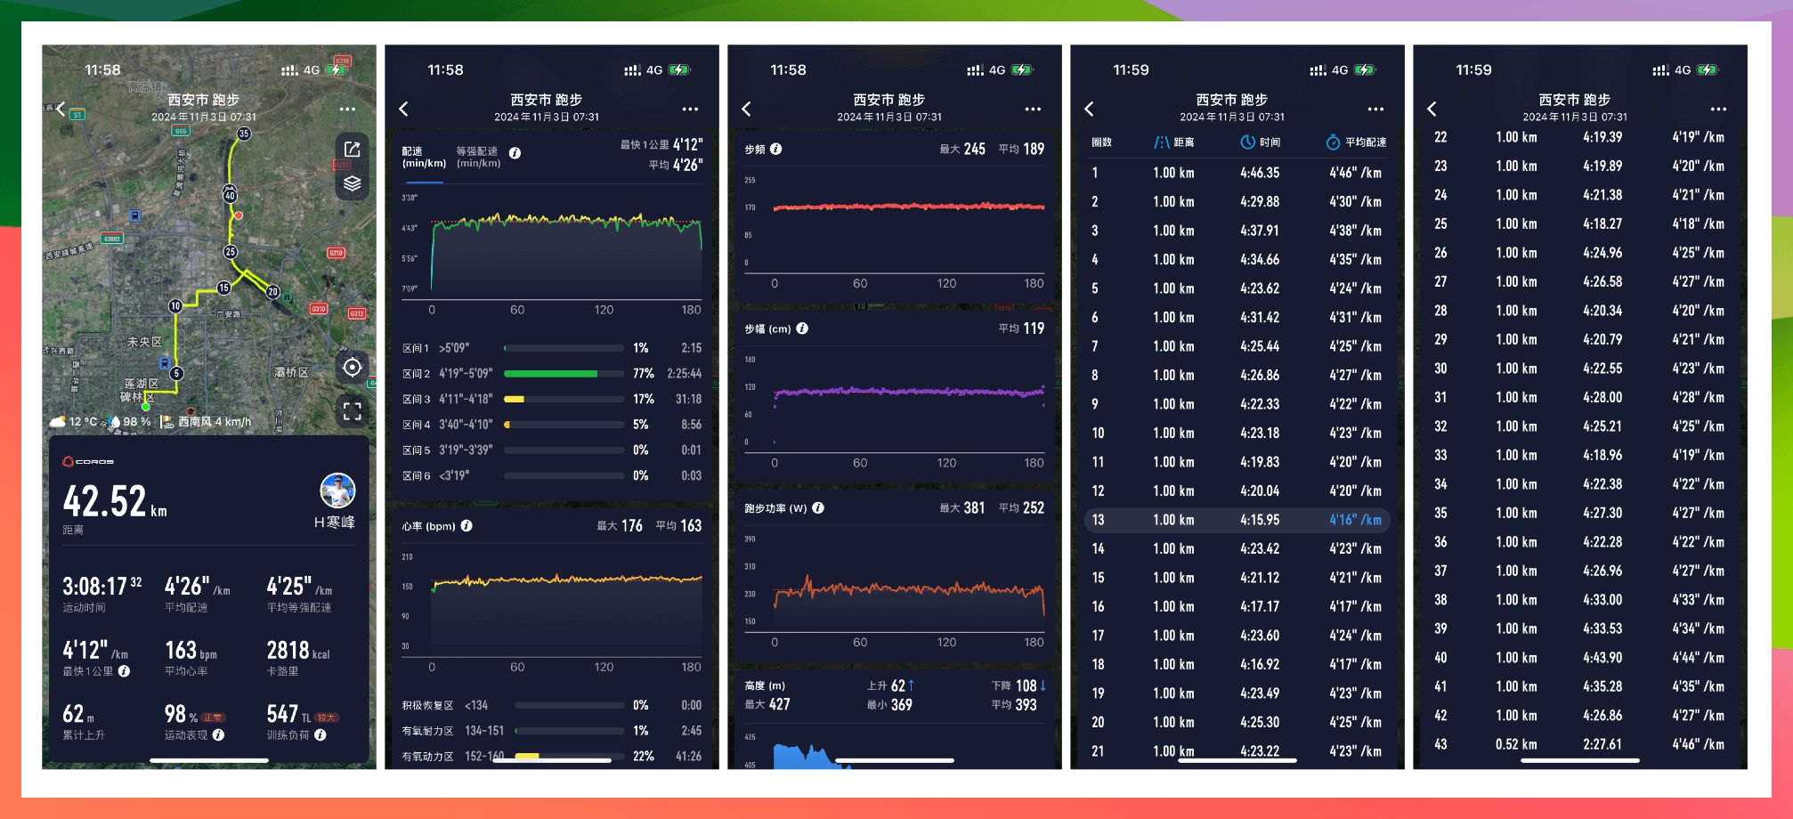The image size is (1793, 819).
Task: Tap back arrow on the laps 22-43 screen
Action: [1432, 109]
